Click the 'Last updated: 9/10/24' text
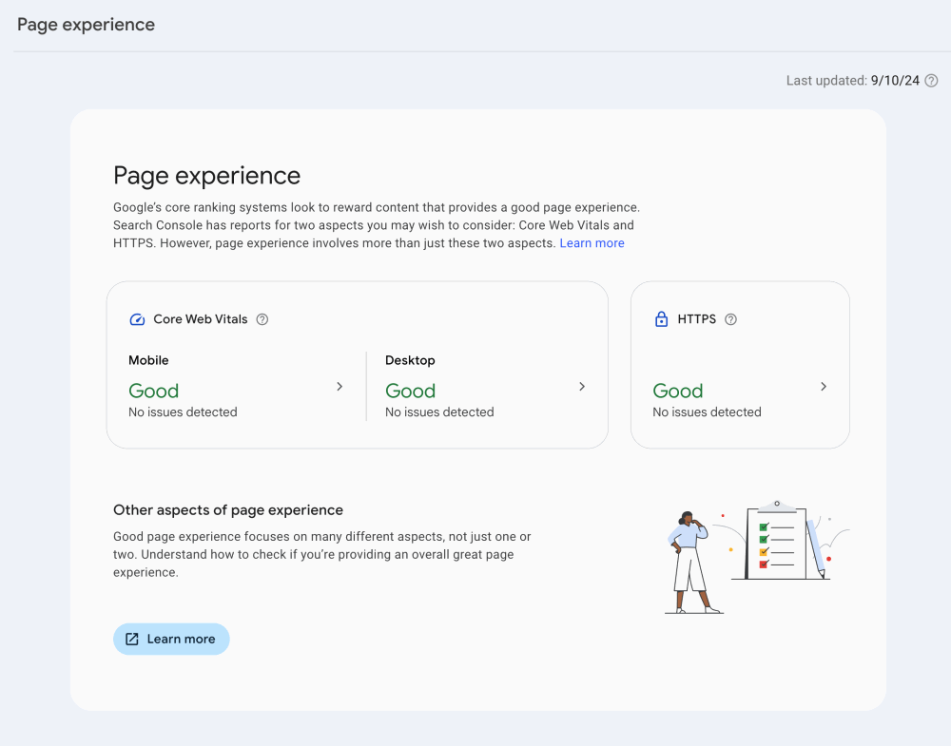This screenshot has height=746, width=951. [853, 81]
